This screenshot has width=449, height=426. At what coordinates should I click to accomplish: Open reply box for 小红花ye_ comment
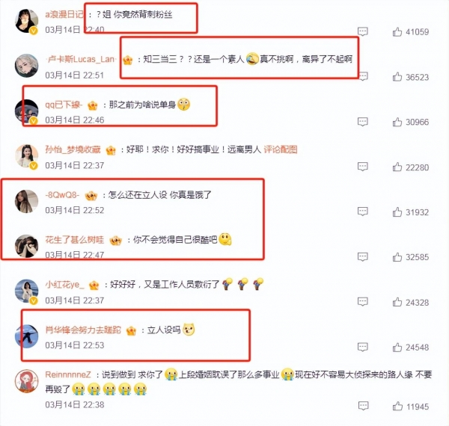363,302
